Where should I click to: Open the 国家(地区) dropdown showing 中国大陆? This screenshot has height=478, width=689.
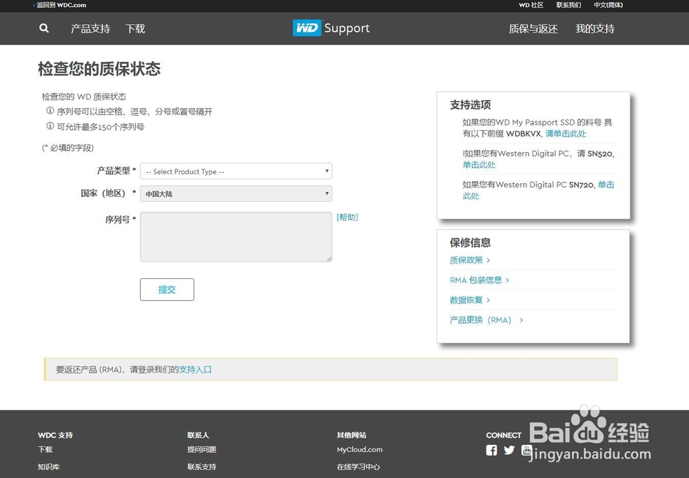[236, 194]
